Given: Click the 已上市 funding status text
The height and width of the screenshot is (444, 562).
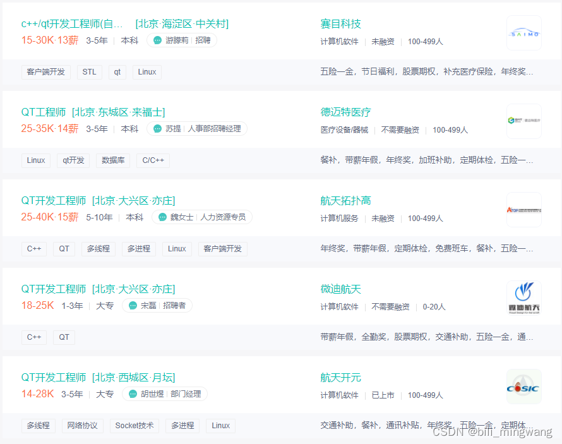Looking at the screenshot, I should pyautogui.click(x=383, y=395).
